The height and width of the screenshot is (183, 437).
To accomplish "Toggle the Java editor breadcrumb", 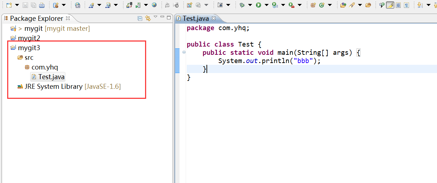I will pos(382,5).
